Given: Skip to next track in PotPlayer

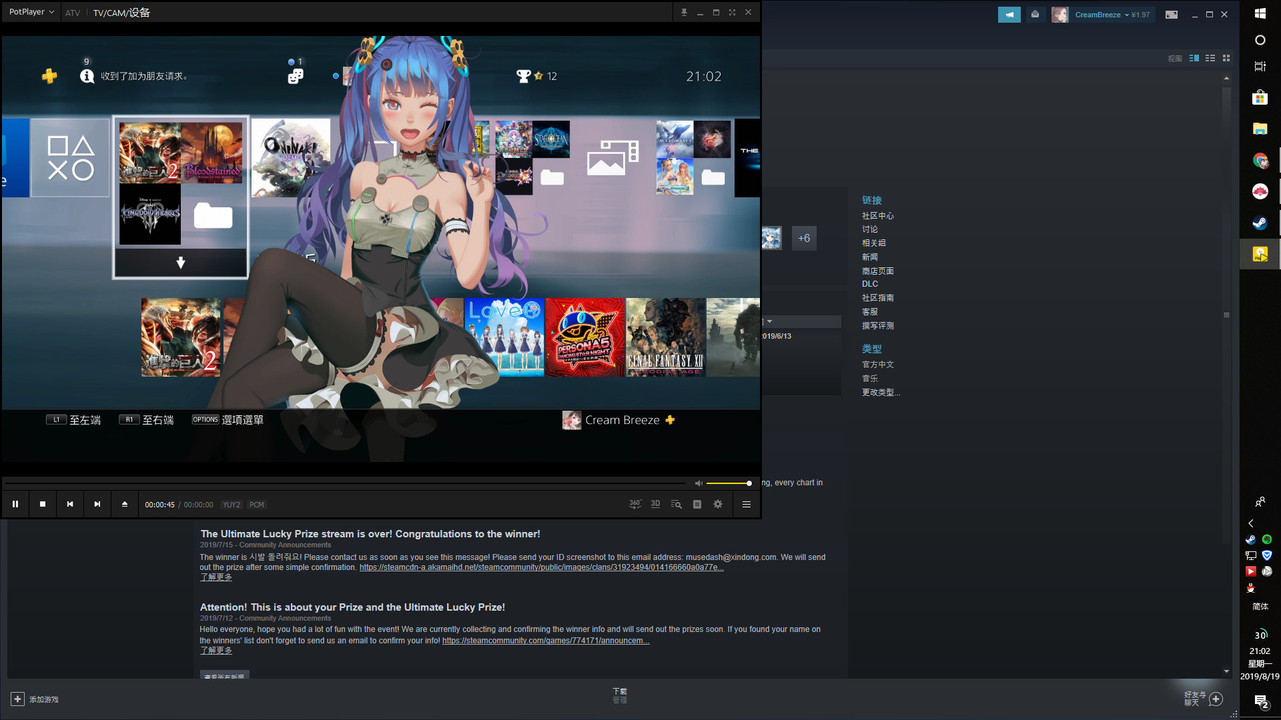Looking at the screenshot, I should (x=97, y=505).
